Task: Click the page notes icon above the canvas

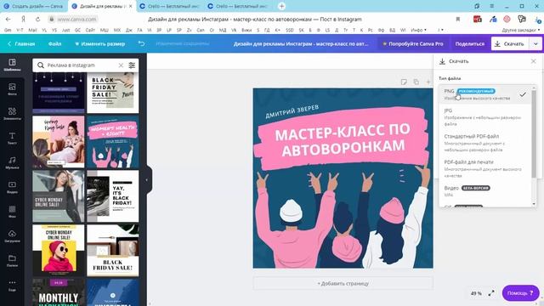Action: click(x=404, y=82)
